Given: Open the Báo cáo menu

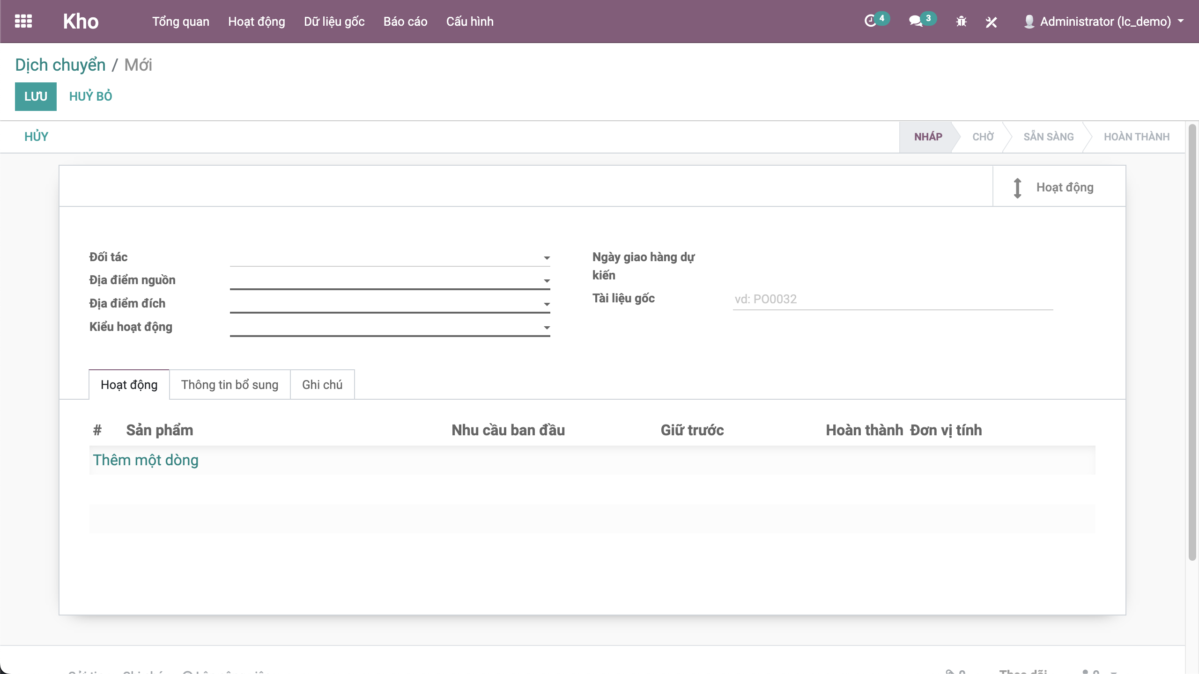Looking at the screenshot, I should click(x=405, y=22).
